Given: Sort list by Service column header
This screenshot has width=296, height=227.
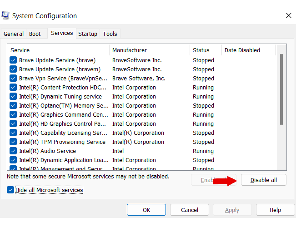Looking at the screenshot, I should 58,50.
